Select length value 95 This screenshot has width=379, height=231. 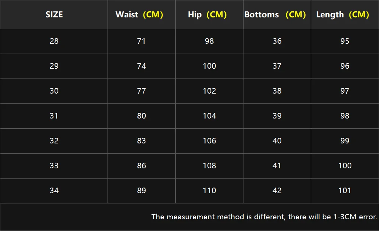(x=345, y=41)
